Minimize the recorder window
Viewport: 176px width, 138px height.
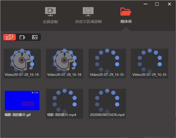pyautogui.click(x=145, y=4)
